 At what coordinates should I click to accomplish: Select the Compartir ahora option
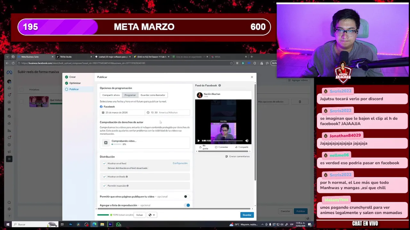pos(111,95)
